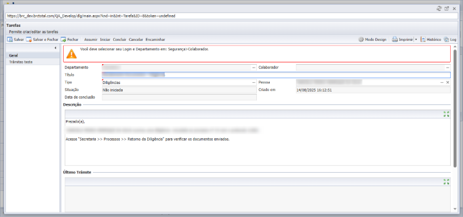Expand the Descrição editor to fullscreen
Viewport: 463px width, 217px height.
pyautogui.click(x=446, y=114)
